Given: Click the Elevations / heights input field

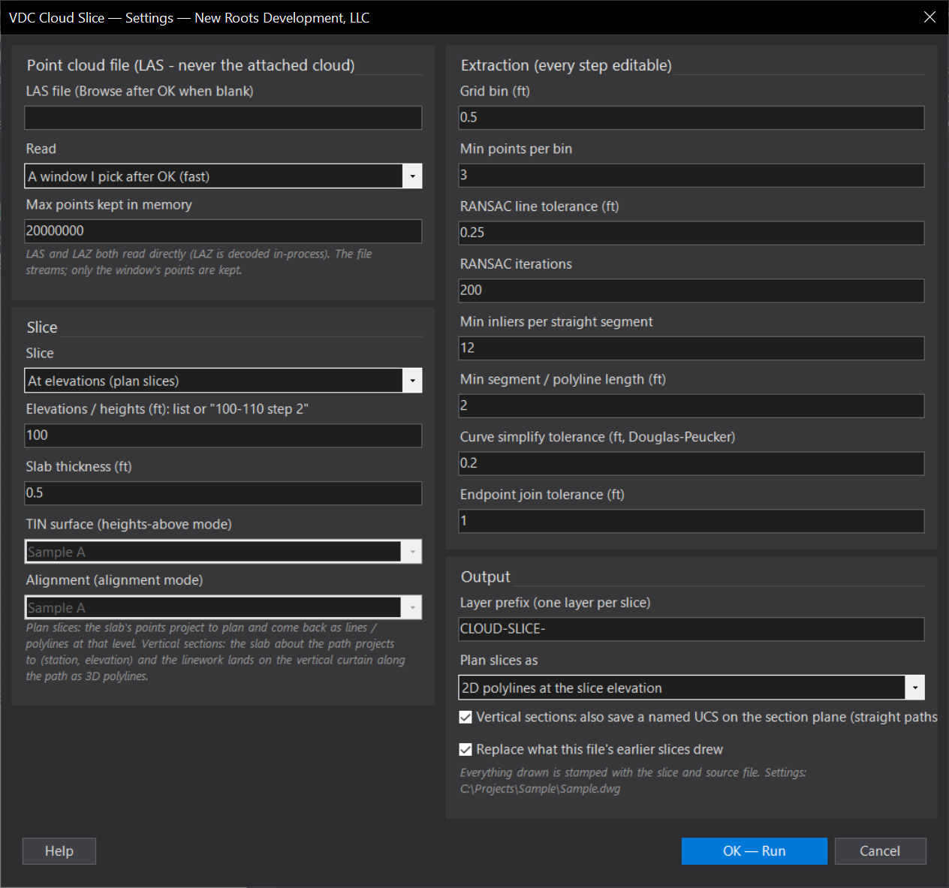Looking at the screenshot, I should click(x=223, y=435).
